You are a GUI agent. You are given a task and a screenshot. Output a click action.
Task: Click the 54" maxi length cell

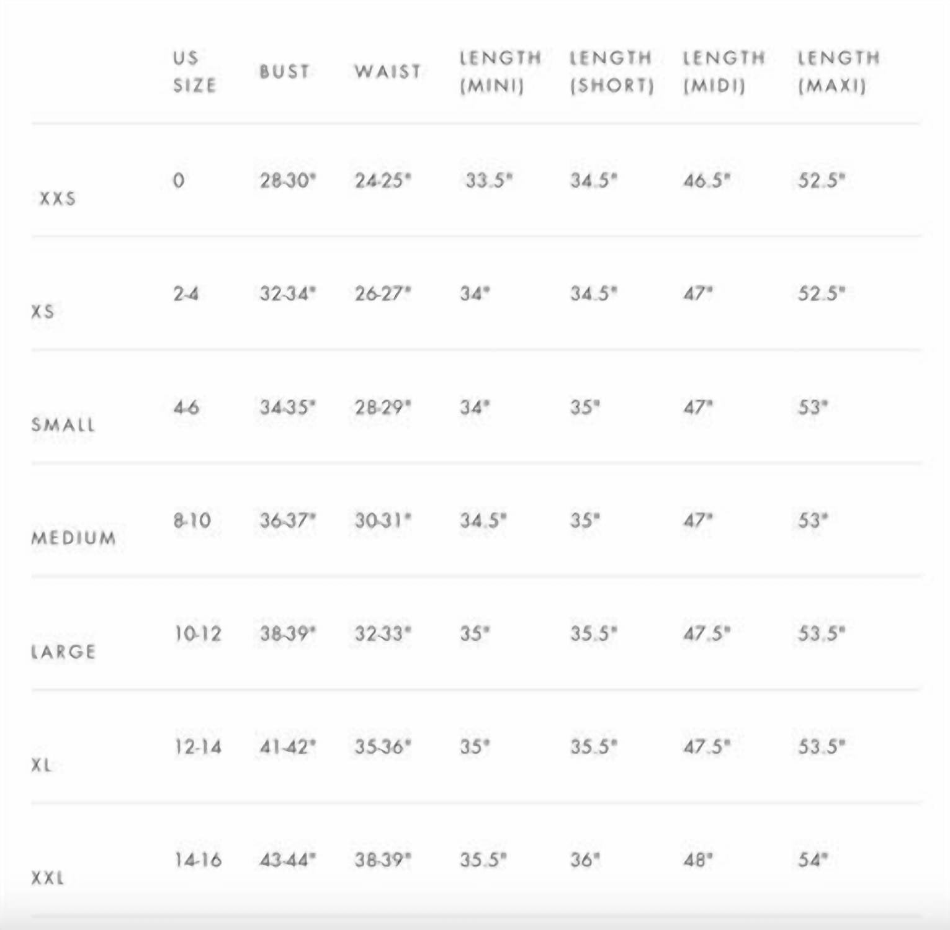coord(812,860)
